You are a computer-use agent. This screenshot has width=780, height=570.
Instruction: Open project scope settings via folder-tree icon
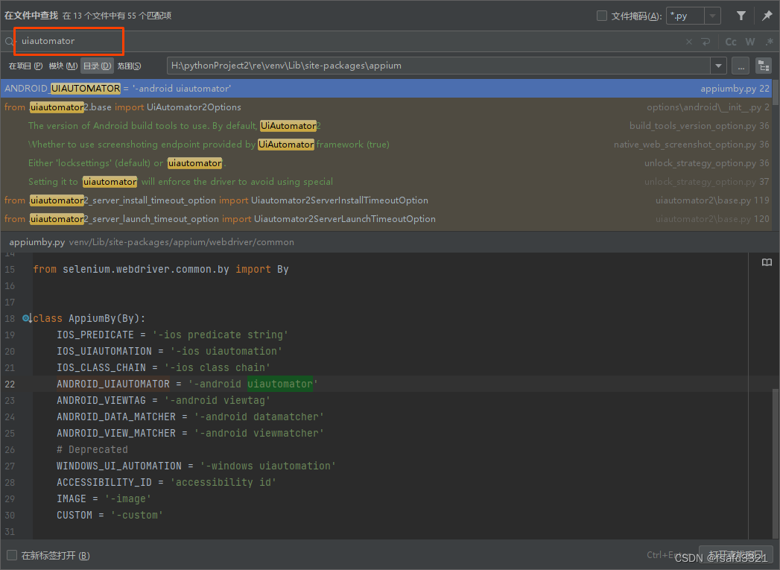point(762,66)
